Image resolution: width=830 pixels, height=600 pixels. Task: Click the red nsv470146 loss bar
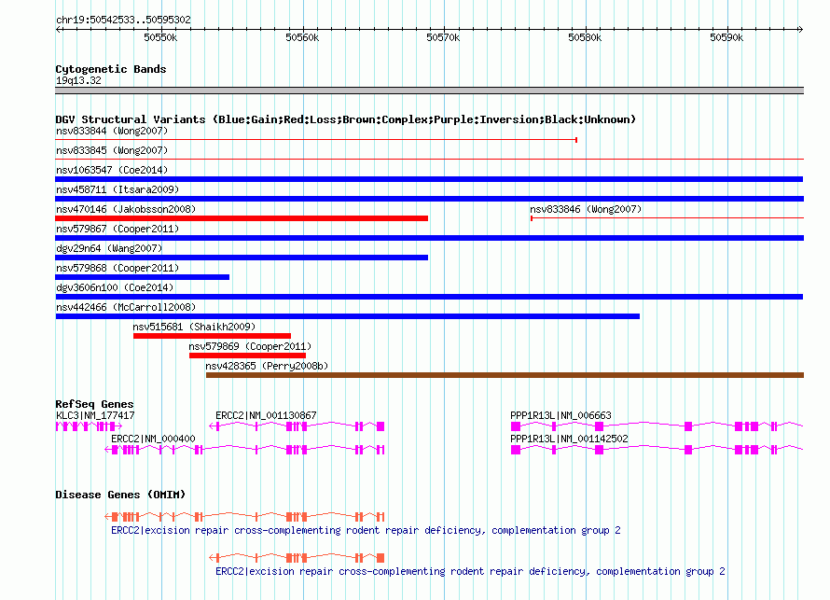242,218
